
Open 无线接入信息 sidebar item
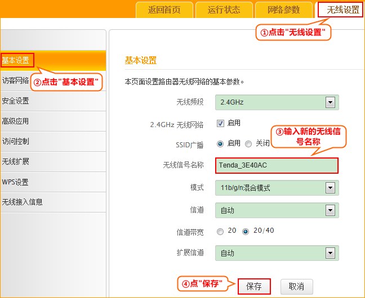click(x=23, y=202)
